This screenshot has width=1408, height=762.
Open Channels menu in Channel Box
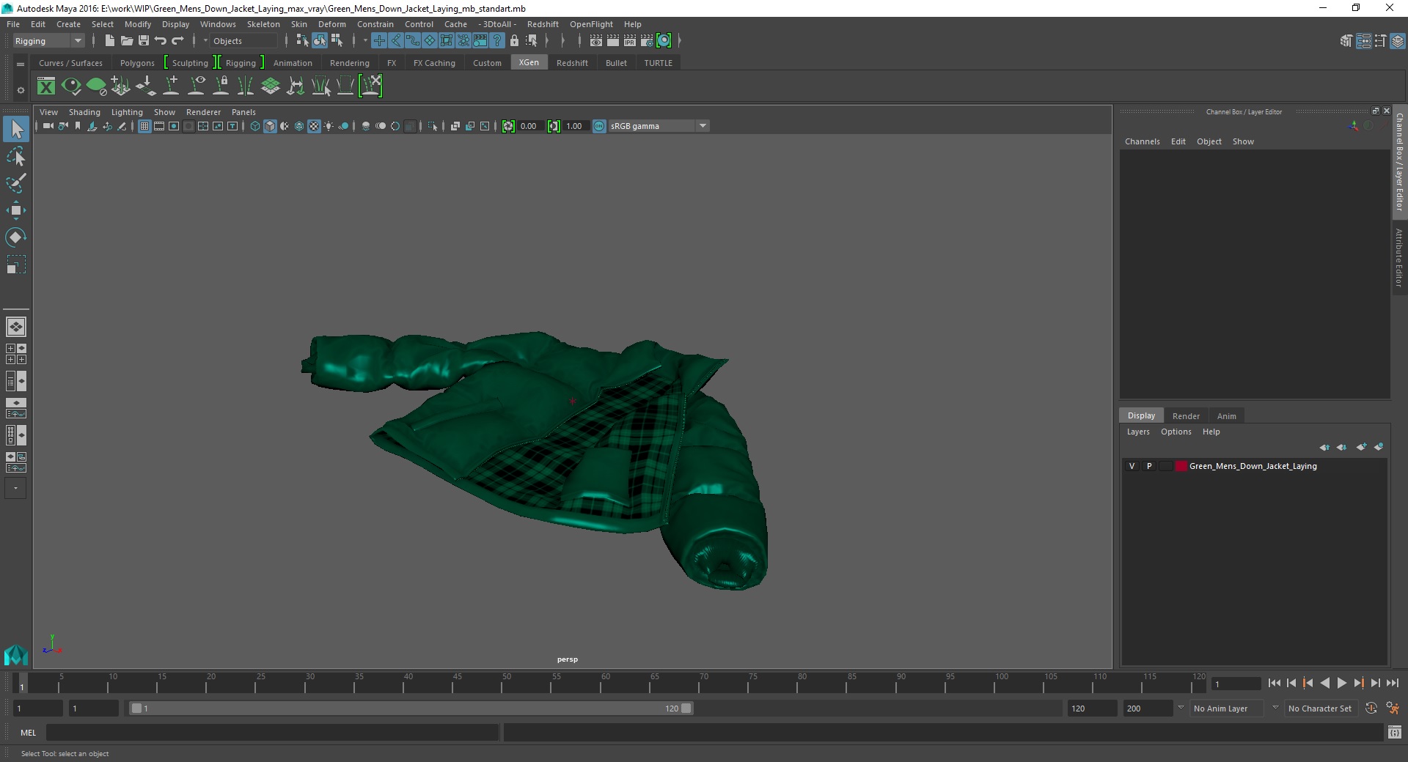(1142, 141)
